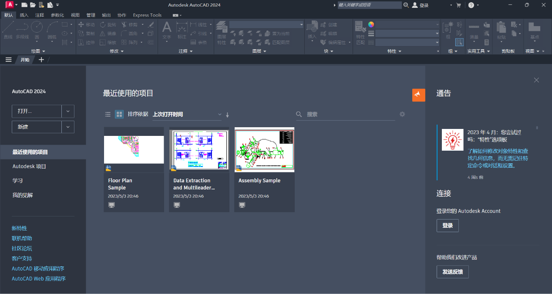The height and width of the screenshot is (294, 552).
Task: Switch to the Parametric (参数化) ribbon tab
Action: 57,15
